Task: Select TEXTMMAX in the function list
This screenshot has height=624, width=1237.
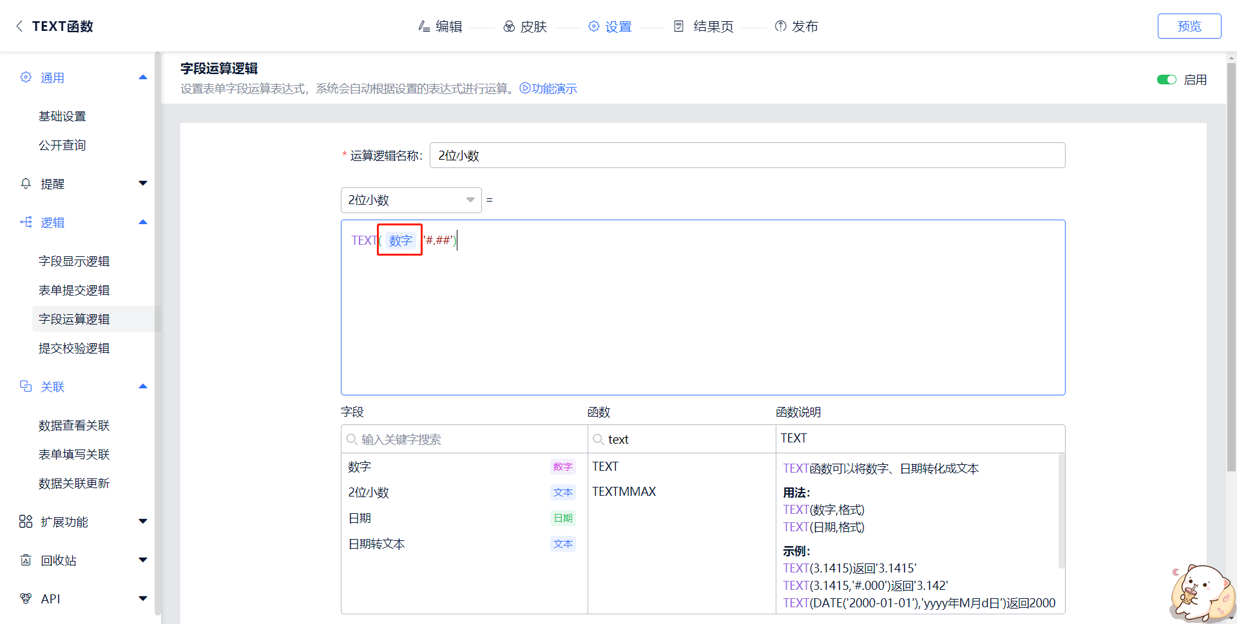Action: [624, 491]
